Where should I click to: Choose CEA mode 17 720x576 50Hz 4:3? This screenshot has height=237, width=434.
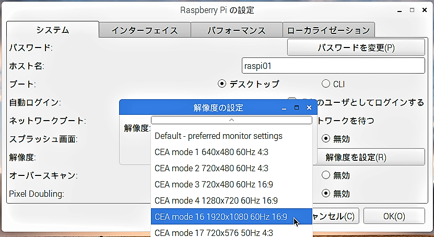(x=232, y=232)
